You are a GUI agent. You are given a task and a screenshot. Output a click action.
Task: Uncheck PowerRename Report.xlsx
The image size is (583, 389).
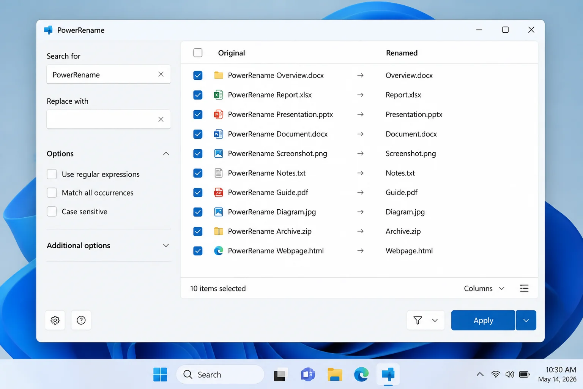click(x=198, y=95)
